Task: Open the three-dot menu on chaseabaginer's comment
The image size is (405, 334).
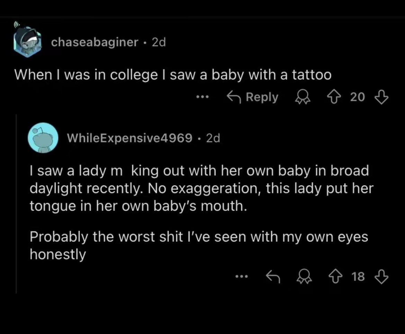Action: pos(202,97)
